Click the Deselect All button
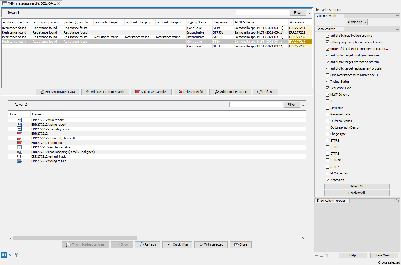401x265 pixels. [357, 193]
